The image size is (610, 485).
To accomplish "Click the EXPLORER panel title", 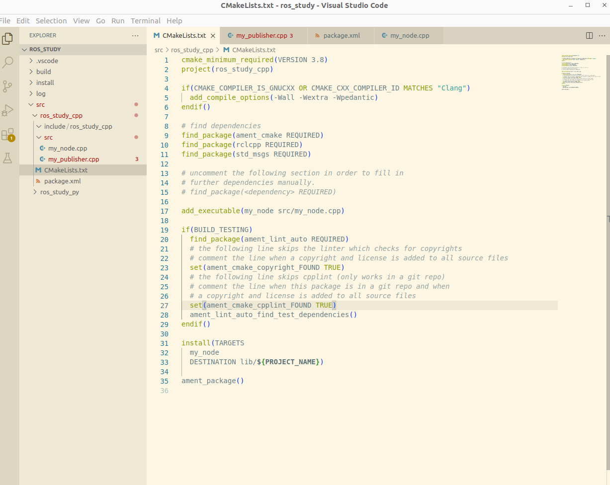I will [x=43, y=36].
